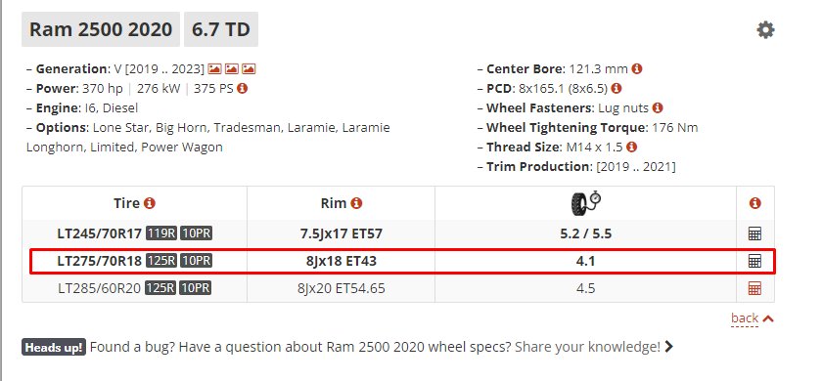
Task: Open calculator for LT275/70R18 row
Action: tap(754, 261)
